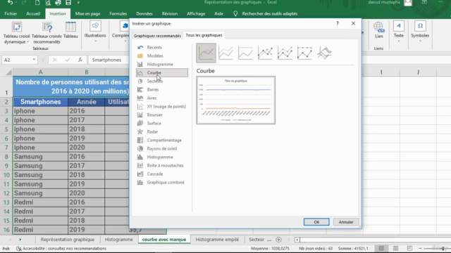
Task: Select the Normal view status bar icon
Action: pyautogui.click(x=381, y=248)
